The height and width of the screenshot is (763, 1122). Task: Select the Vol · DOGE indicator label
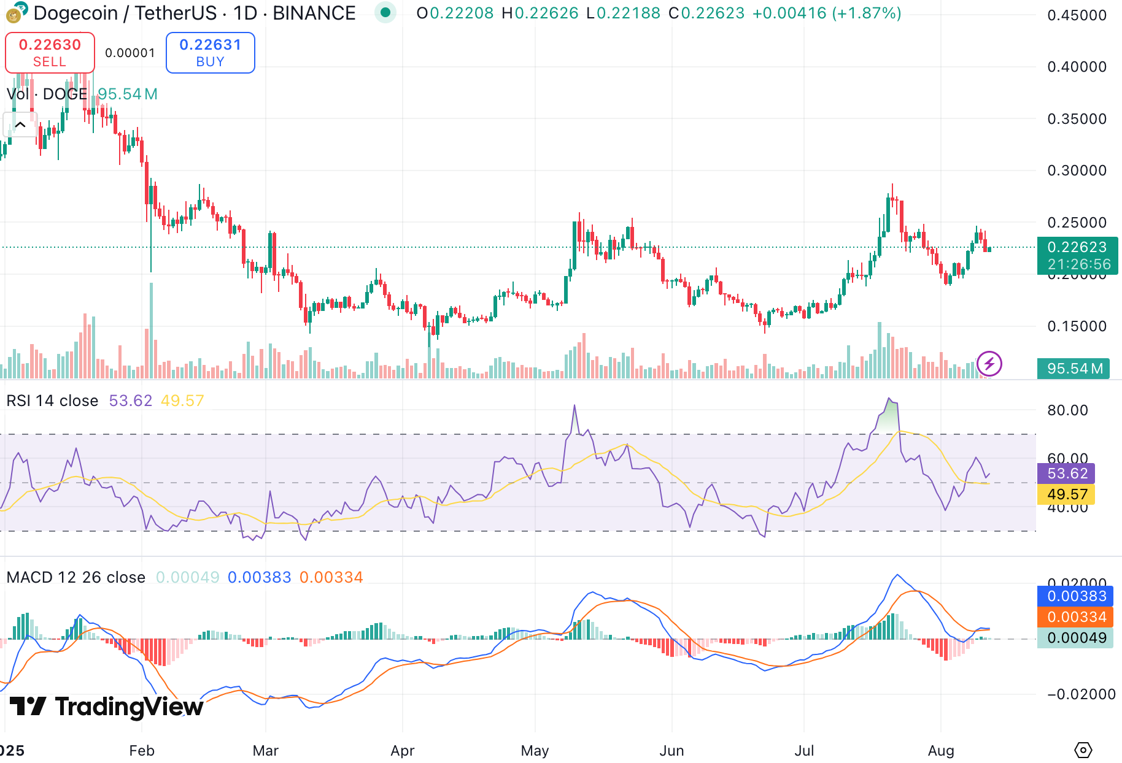[x=47, y=94]
